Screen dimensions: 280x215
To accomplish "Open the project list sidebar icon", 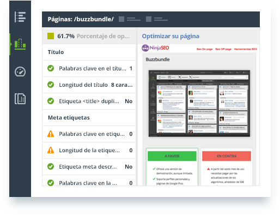I will pyautogui.click(x=20, y=17).
